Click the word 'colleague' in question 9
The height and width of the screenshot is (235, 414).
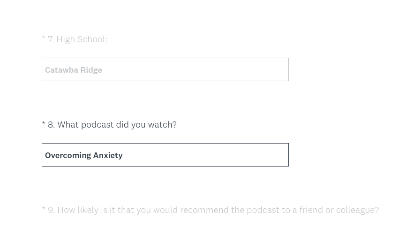coord(355,210)
